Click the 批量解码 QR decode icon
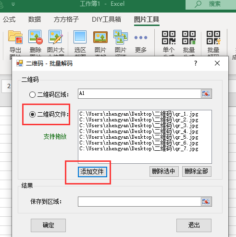 tap(213, 38)
